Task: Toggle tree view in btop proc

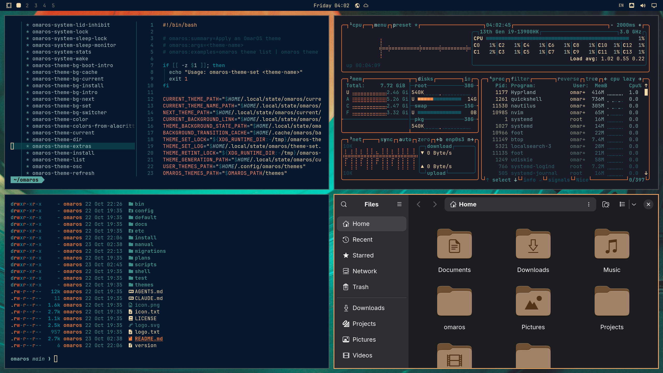Action: click(x=592, y=79)
